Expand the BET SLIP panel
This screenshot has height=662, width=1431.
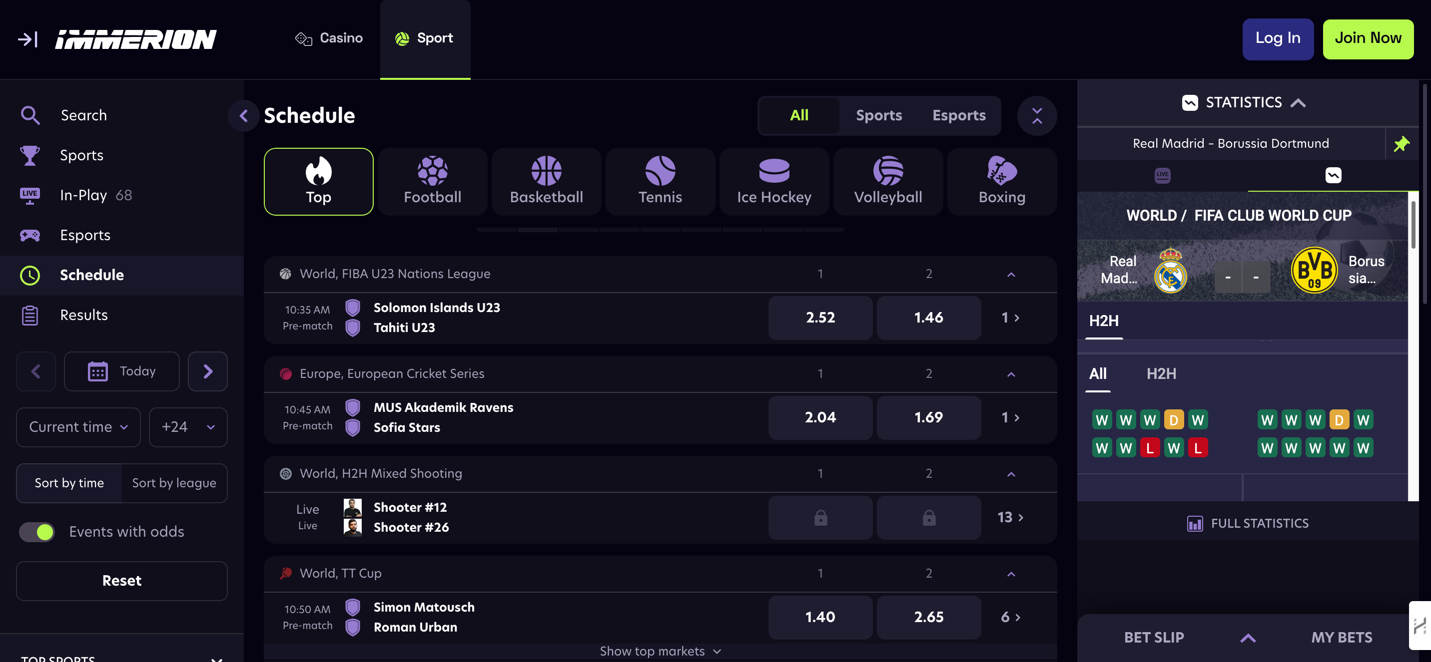[1248, 638]
